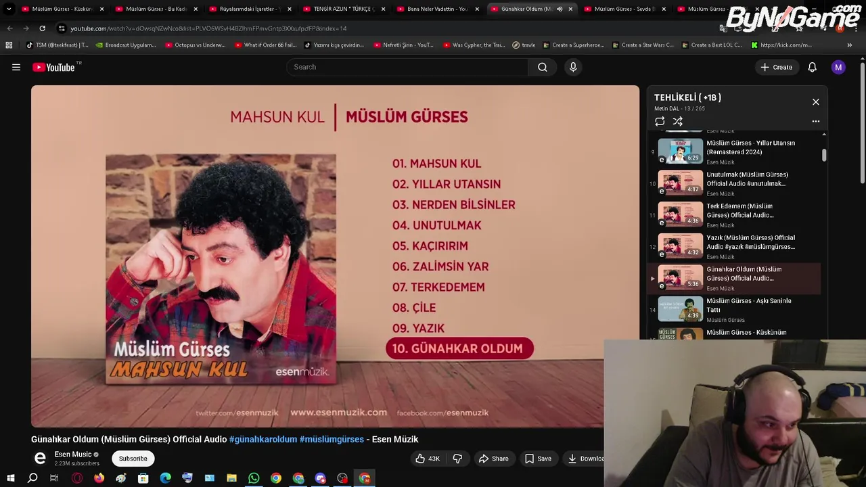Close the Günahkar Oldum browser tab

click(570, 9)
